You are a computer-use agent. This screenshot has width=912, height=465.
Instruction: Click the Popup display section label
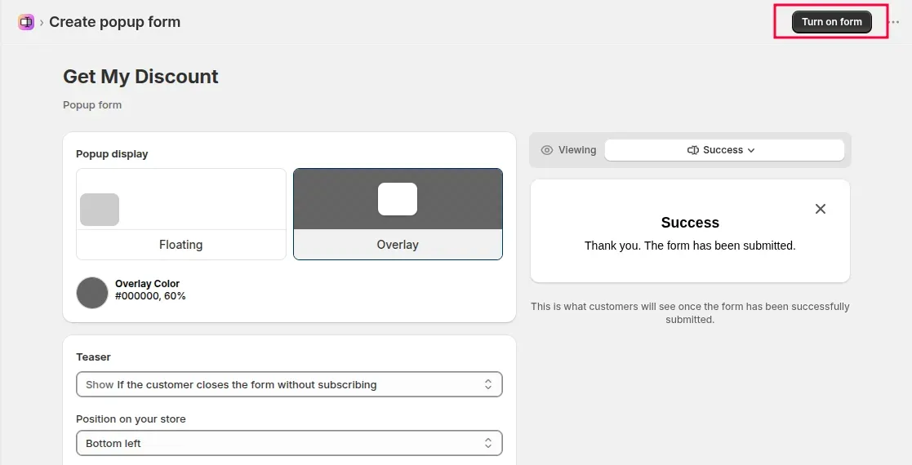[112, 154]
